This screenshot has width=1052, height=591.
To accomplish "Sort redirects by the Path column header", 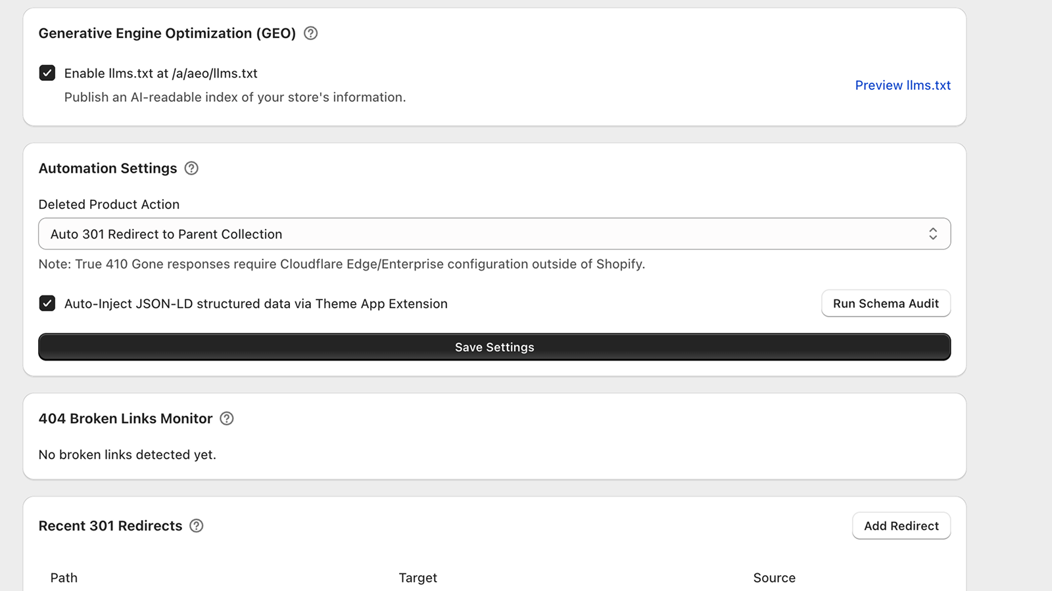I will 64,578.
